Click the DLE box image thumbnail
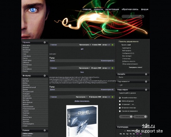 pos(82,121)
